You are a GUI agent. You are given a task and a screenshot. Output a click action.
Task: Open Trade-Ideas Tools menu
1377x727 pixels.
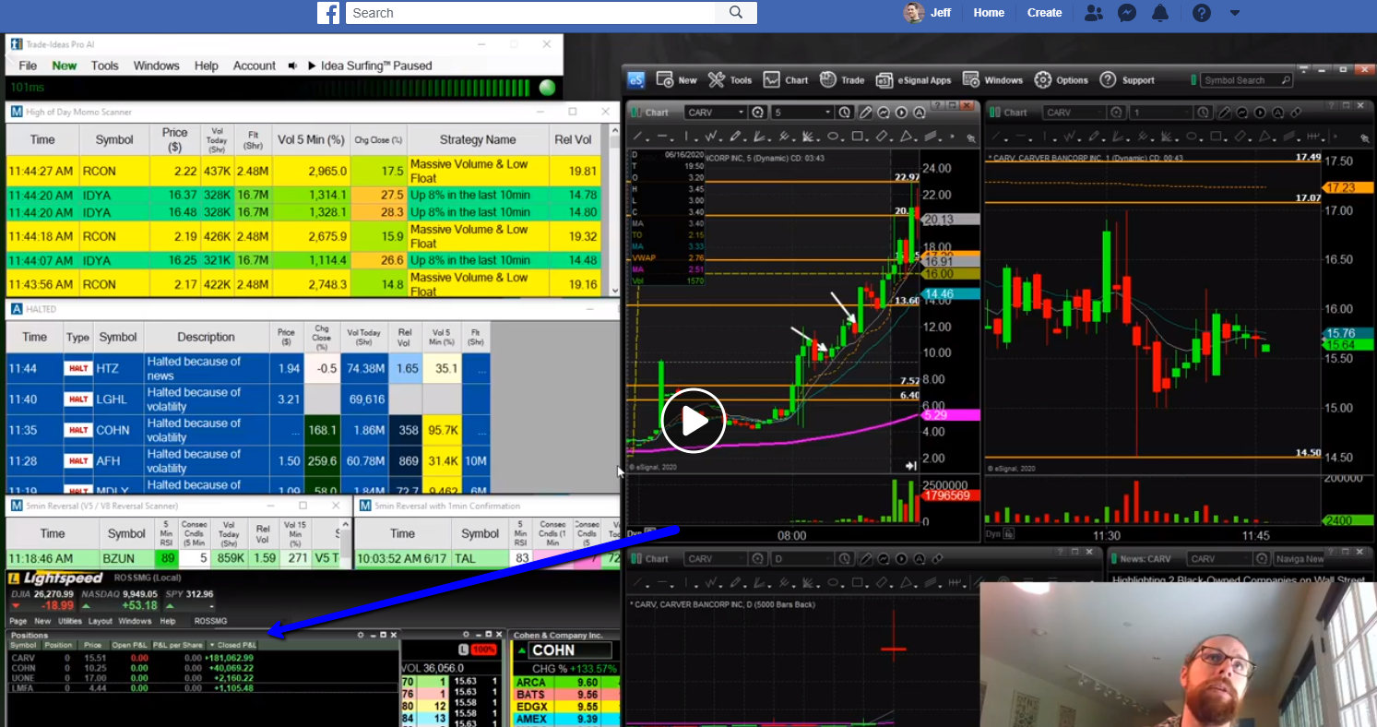(105, 66)
